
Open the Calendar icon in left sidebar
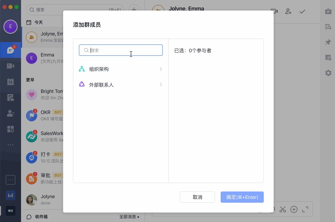(11, 82)
